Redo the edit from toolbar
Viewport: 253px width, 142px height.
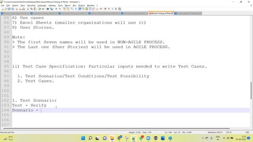click(43, 9)
